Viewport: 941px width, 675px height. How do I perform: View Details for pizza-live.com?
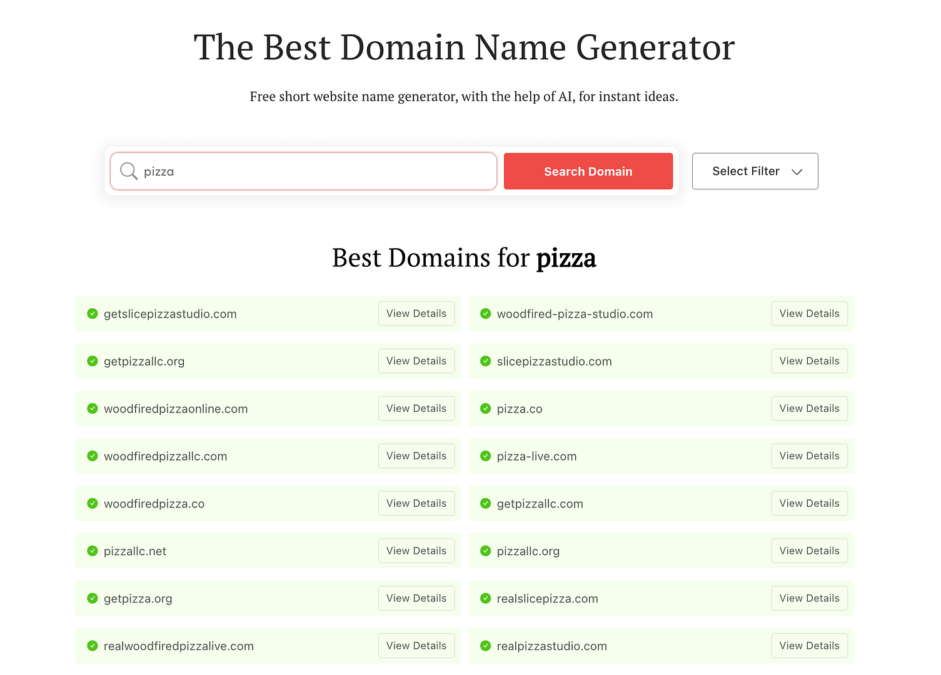[809, 456]
